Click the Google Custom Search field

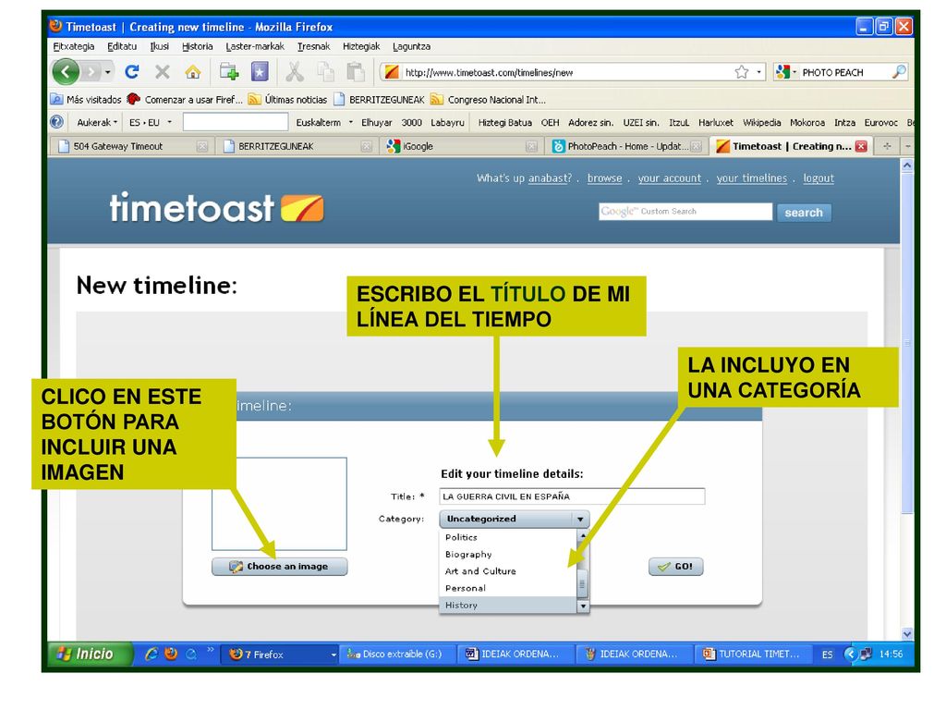685,212
